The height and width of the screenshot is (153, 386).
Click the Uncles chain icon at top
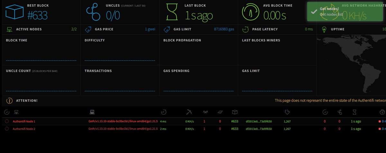pyautogui.click(x=93, y=12)
